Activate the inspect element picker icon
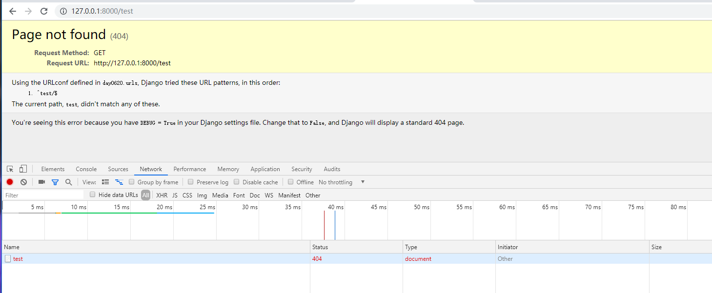Viewport: 712px width, 293px height. [x=10, y=169]
